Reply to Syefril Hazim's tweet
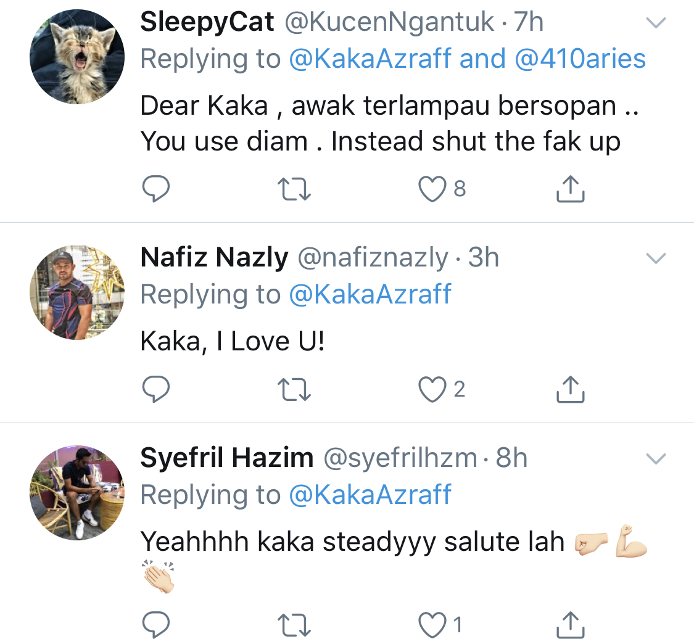 pyautogui.click(x=155, y=625)
